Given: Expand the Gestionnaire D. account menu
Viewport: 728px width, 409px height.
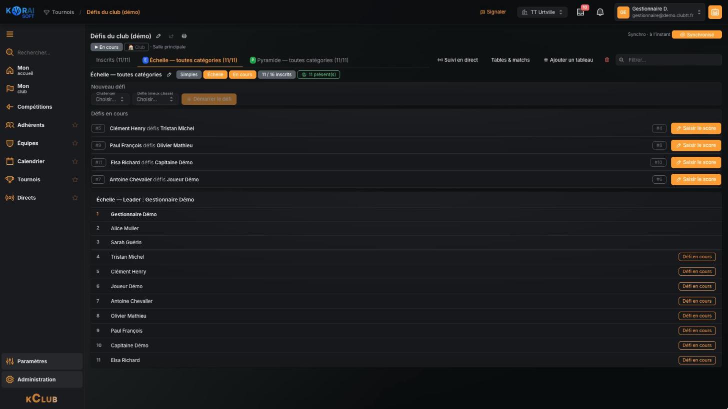Looking at the screenshot, I should pyautogui.click(x=660, y=12).
